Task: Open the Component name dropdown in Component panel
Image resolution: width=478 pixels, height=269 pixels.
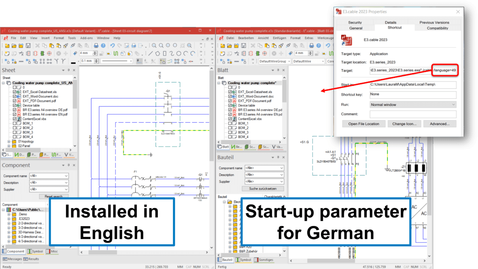Action: click(49, 176)
